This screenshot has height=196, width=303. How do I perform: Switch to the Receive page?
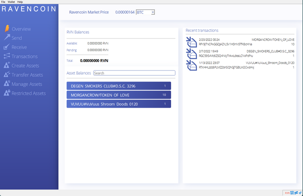tap(19, 47)
